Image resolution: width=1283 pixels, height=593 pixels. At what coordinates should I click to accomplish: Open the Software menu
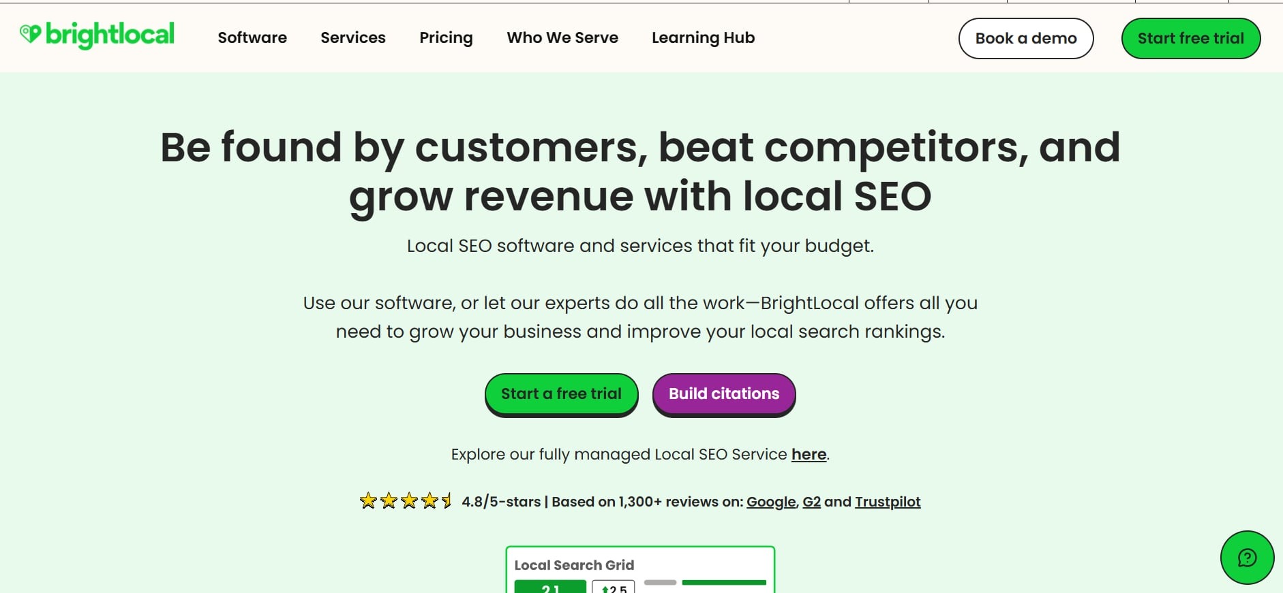[x=252, y=37]
